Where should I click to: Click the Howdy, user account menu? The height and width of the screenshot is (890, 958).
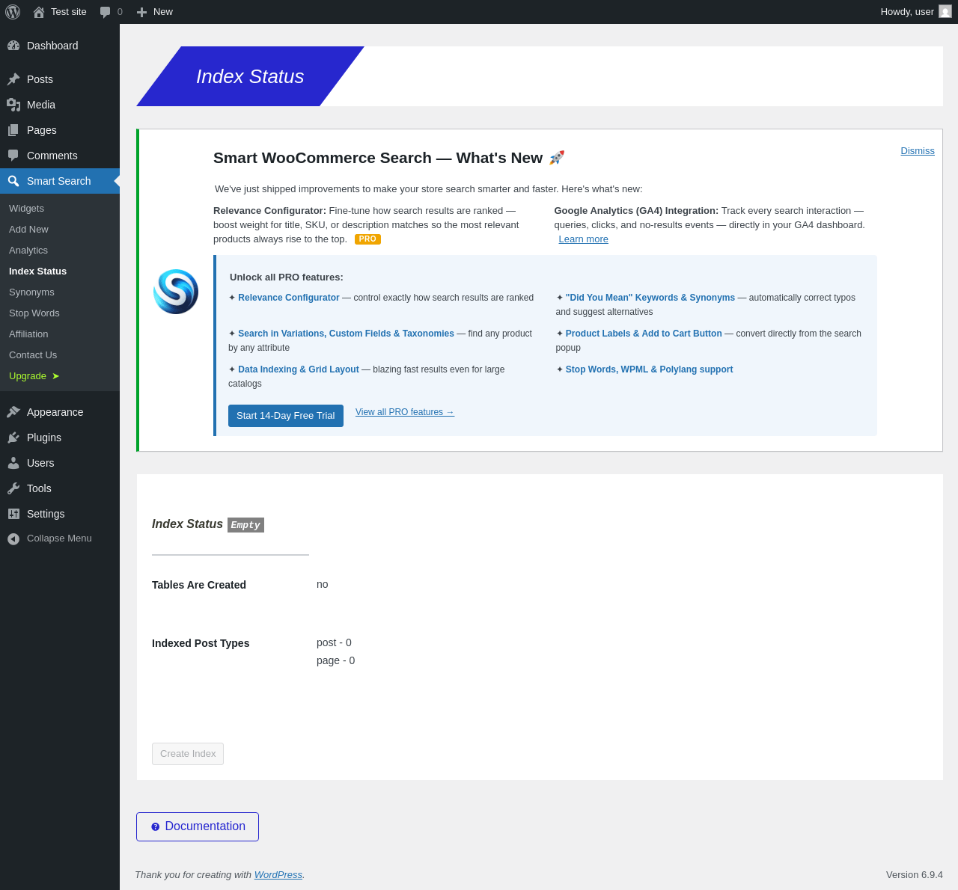coord(916,12)
